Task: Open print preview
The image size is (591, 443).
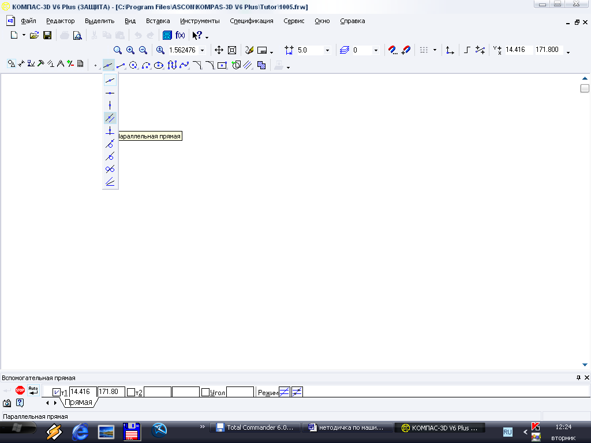Action: pyautogui.click(x=77, y=35)
